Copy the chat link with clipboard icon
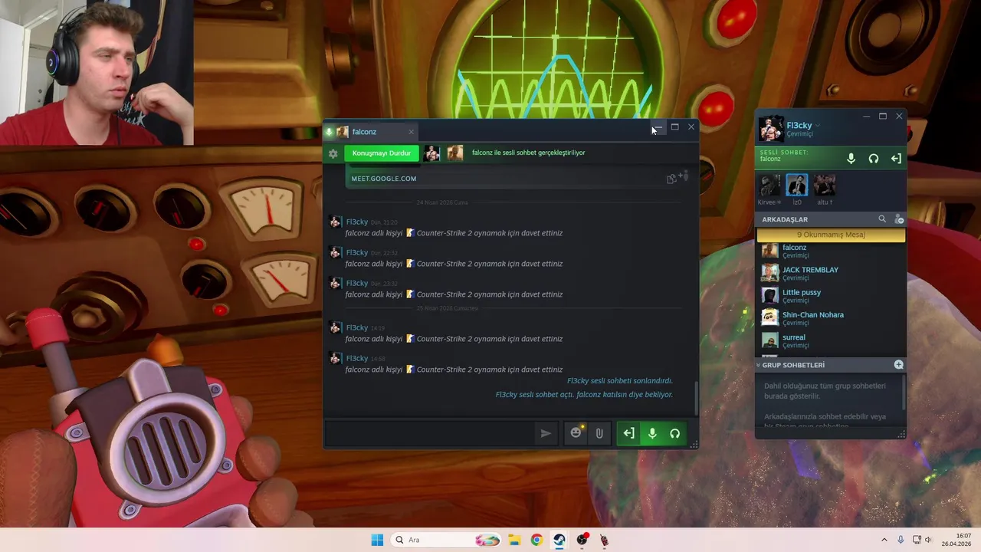The height and width of the screenshot is (552, 981). point(671,179)
